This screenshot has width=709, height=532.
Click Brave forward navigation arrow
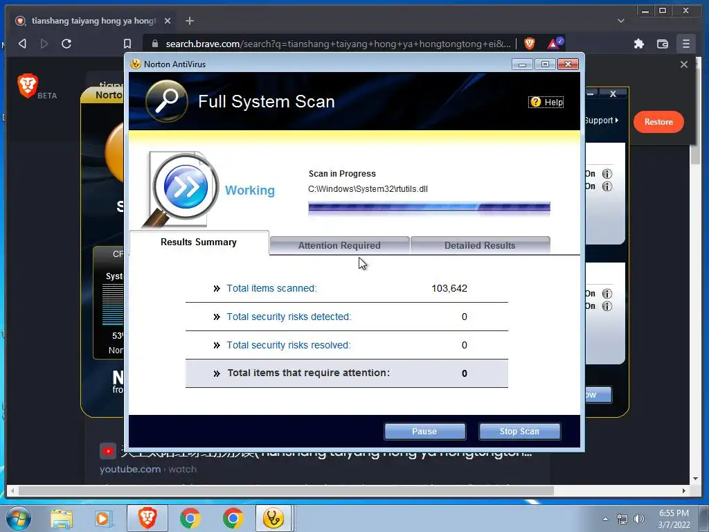44,44
